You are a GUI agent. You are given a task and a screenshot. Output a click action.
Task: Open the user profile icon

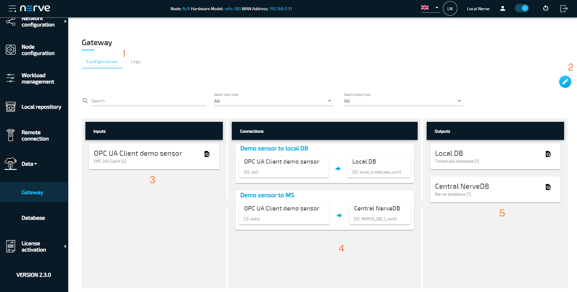point(502,9)
